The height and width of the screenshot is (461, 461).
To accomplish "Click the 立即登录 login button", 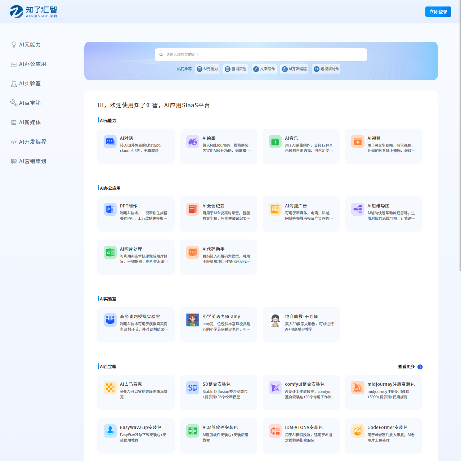I will [x=438, y=12].
